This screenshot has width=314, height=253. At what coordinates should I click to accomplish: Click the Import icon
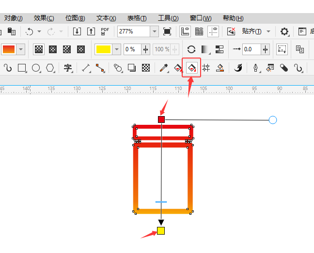point(77,31)
